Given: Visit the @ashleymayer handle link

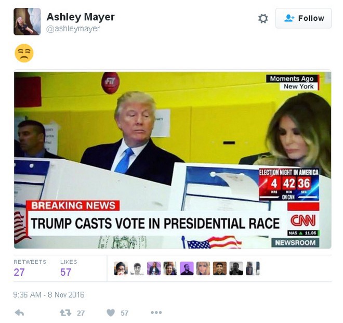Looking at the screenshot, I should tap(73, 29).
